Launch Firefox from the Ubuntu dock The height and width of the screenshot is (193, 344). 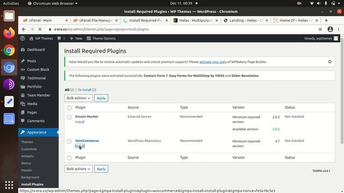coord(9,33)
